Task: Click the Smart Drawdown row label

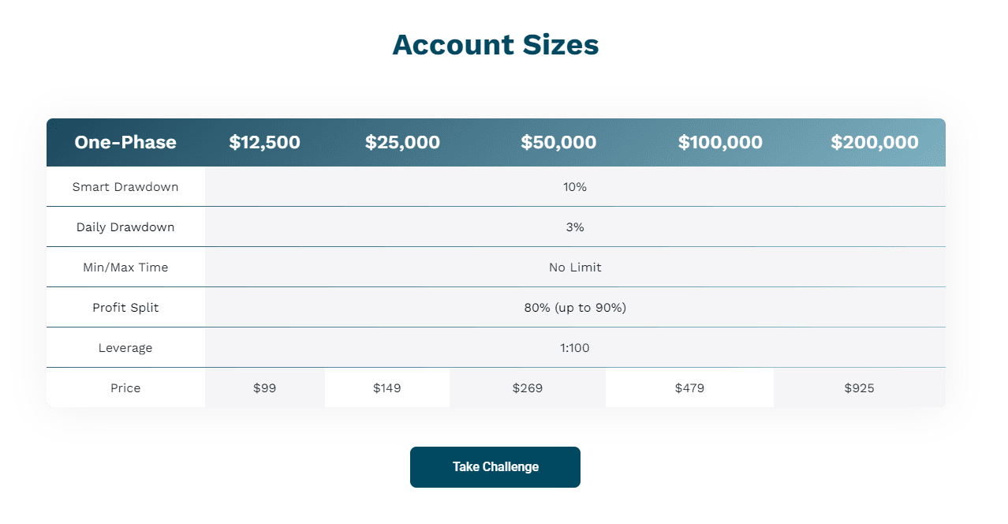Action: 125,187
